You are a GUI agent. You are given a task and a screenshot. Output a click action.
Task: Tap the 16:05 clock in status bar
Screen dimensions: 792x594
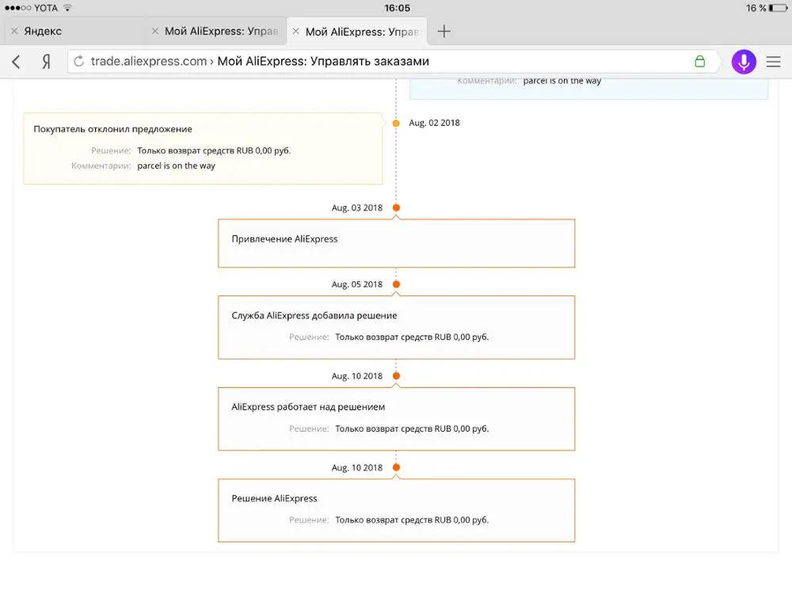(x=397, y=8)
